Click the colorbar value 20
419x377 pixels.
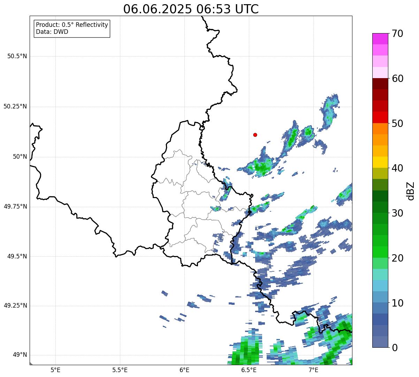tap(397, 258)
